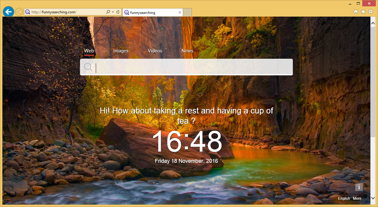Expand the More options link
The width and height of the screenshot is (378, 207).
tap(357, 199)
